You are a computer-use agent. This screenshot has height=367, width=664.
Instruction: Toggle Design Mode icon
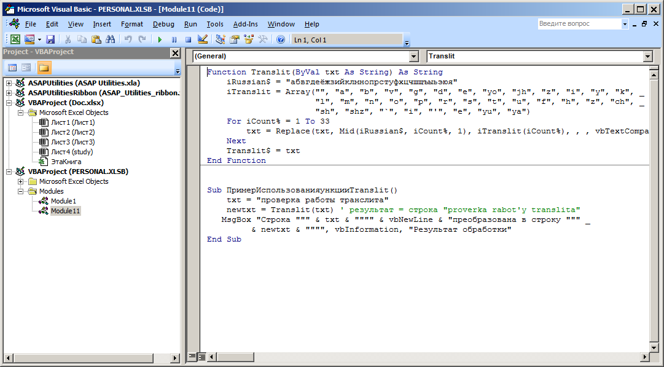click(x=203, y=39)
